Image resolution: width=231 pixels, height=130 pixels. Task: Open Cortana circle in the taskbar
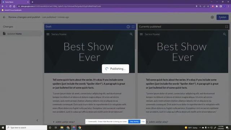click(x=50, y=127)
